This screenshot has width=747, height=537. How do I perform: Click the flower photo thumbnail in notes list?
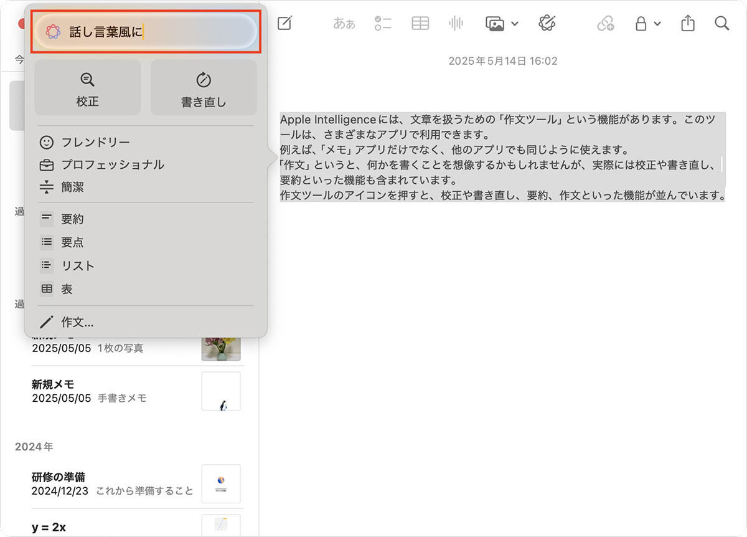pos(221,348)
